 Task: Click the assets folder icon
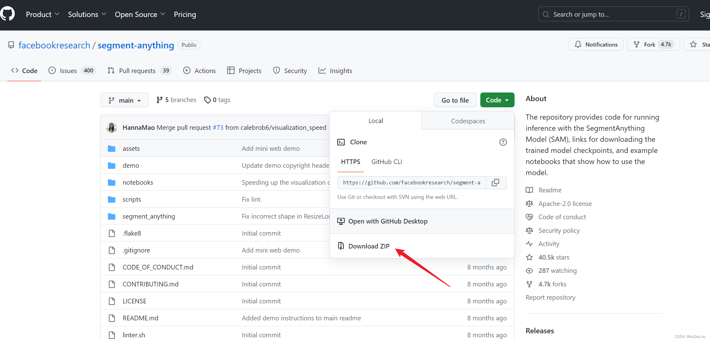click(x=112, y=149)
